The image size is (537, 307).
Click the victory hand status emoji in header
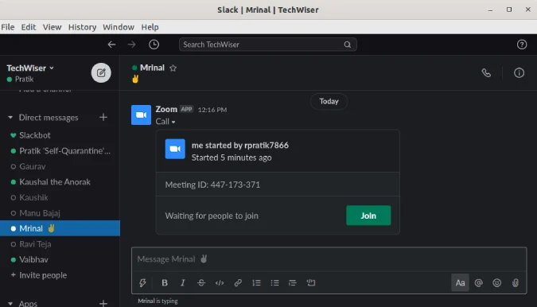click(x=135, y=79)
